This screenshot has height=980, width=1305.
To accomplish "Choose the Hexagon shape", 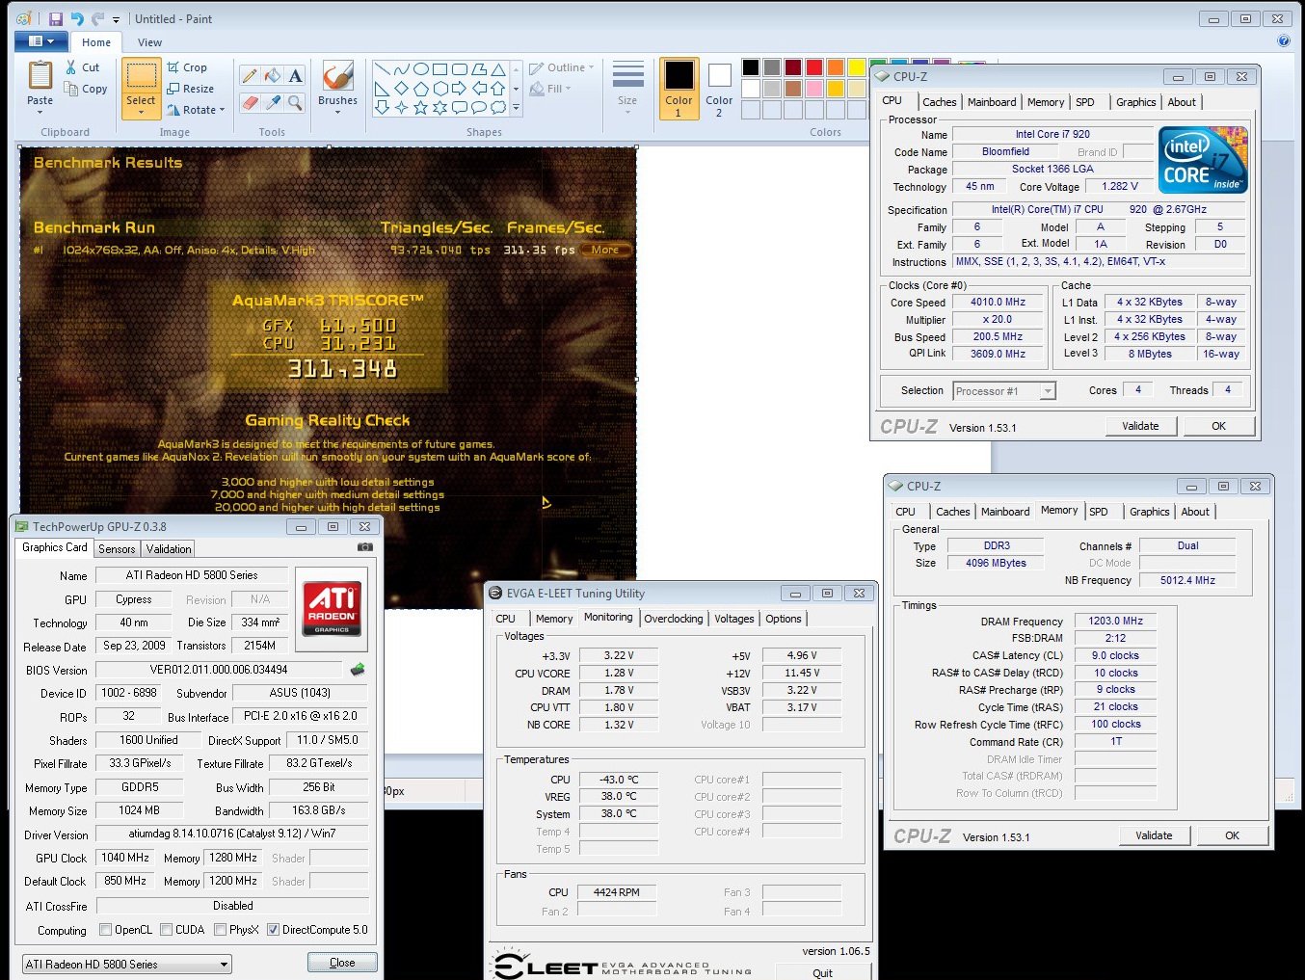I will tap(439, 89).
